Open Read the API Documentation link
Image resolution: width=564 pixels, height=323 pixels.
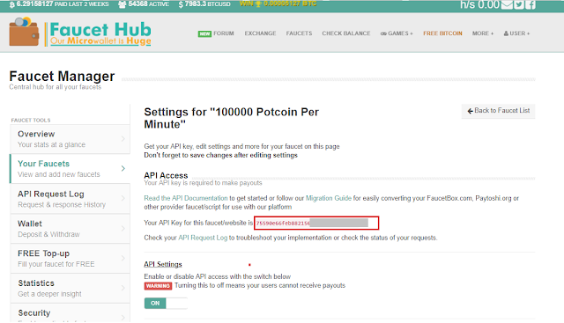(186, 198)
